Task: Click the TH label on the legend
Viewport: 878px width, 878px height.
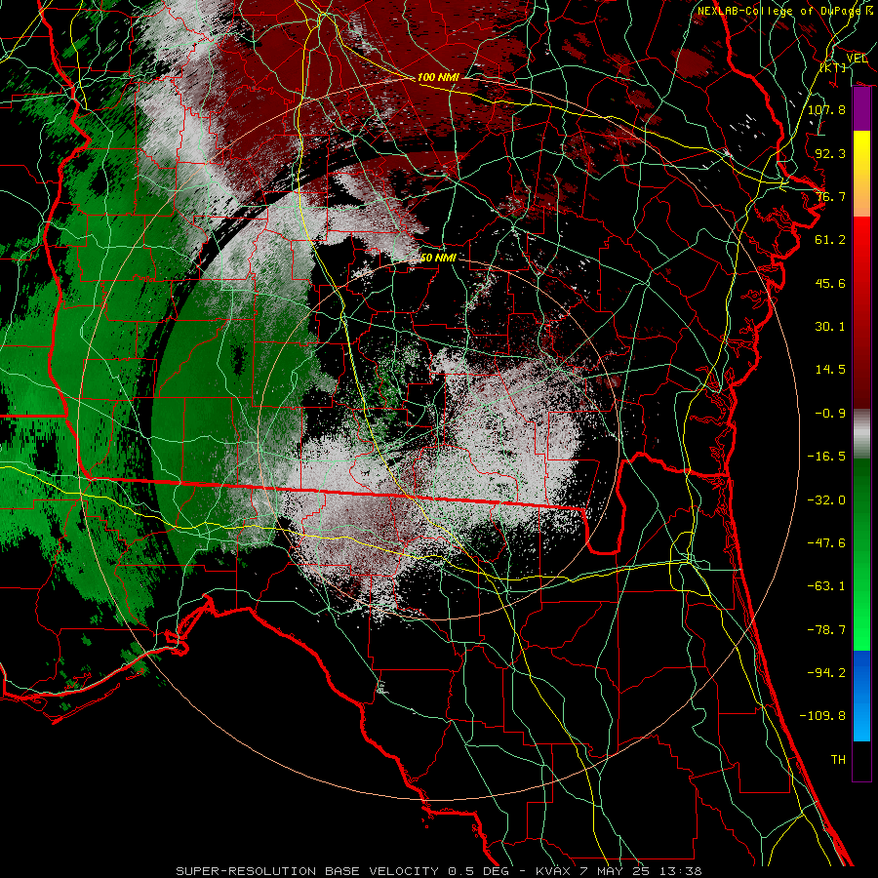Action: [838, 760]
